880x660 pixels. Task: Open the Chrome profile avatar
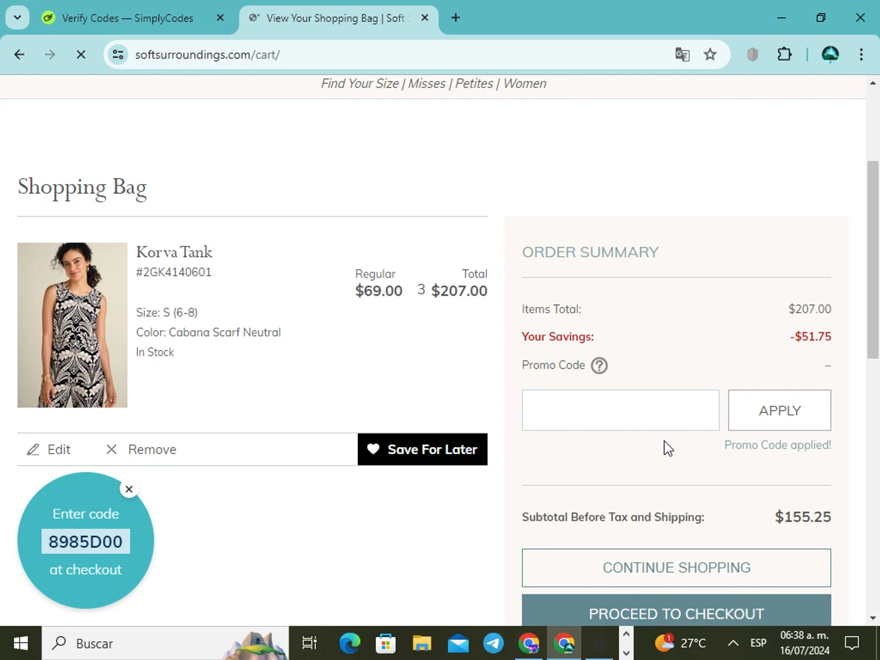tap(830, 55)
